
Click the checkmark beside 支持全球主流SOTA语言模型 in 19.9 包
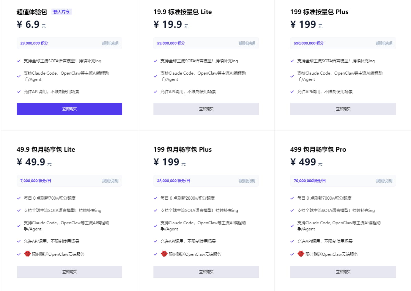(155, 61)
